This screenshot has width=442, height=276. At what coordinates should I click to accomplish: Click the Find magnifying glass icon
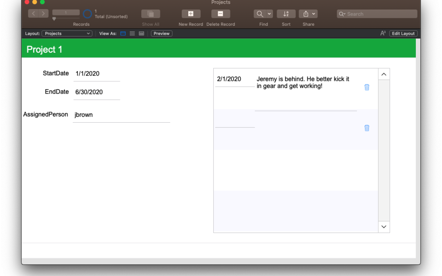click(x=260, y=14)
